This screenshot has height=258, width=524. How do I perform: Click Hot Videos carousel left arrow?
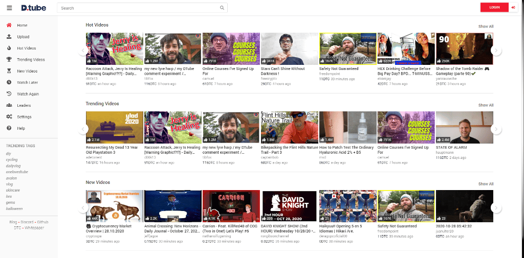[x=83, y=51]
